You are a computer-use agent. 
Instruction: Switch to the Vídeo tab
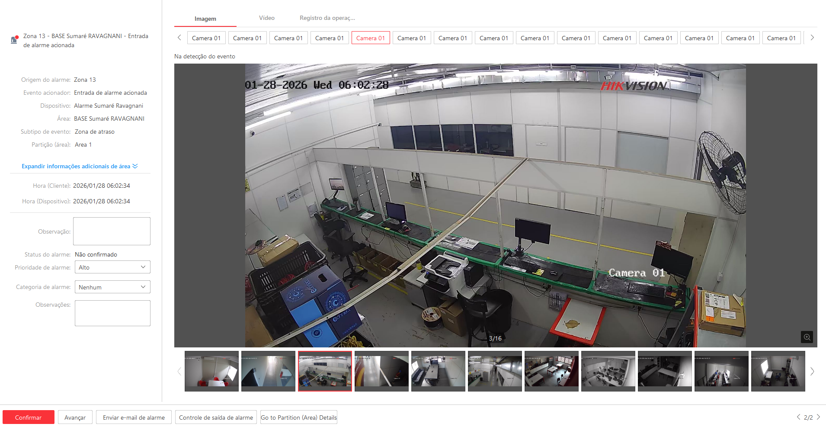coord(266,18)
